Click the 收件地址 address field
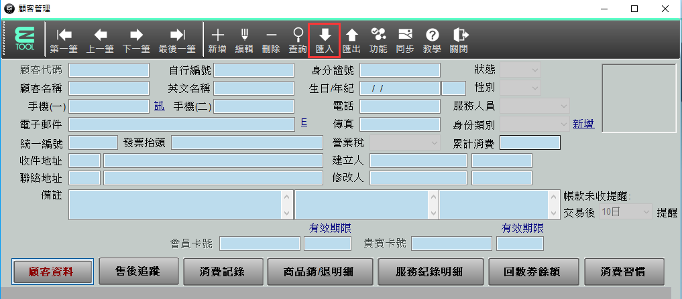Image resolution: width=682 pixels, height=299 pixels. (213, 161)
